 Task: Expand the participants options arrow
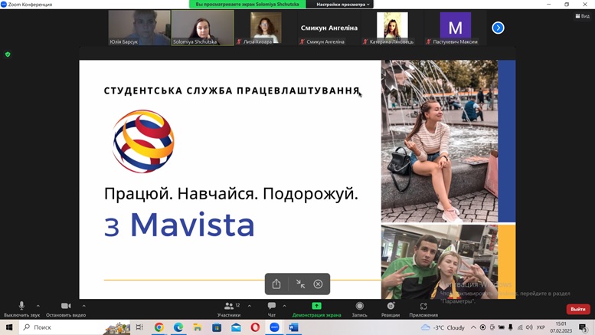[x=250, y=305]
